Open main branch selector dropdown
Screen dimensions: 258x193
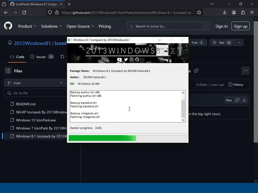[x=35, y=83]
